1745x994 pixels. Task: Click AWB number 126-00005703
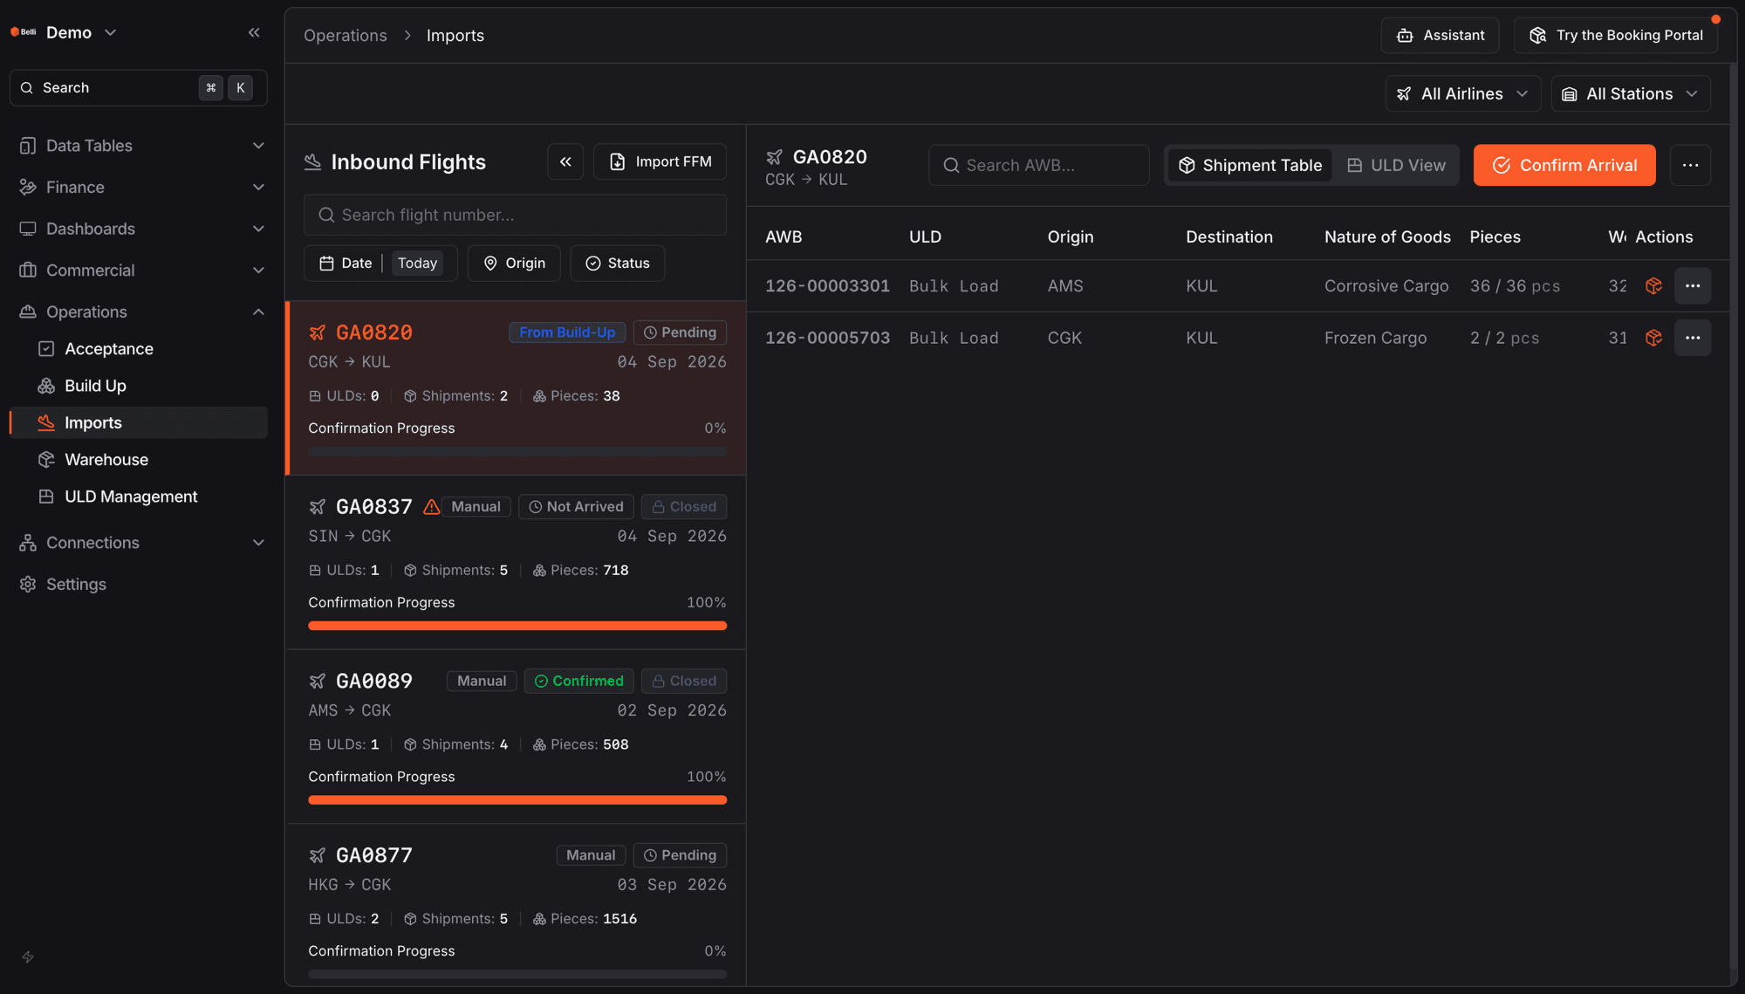click(827, 338)
